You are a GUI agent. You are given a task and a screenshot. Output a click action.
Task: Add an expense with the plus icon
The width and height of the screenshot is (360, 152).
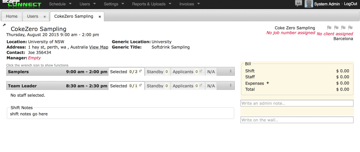[x=268, y=83]
